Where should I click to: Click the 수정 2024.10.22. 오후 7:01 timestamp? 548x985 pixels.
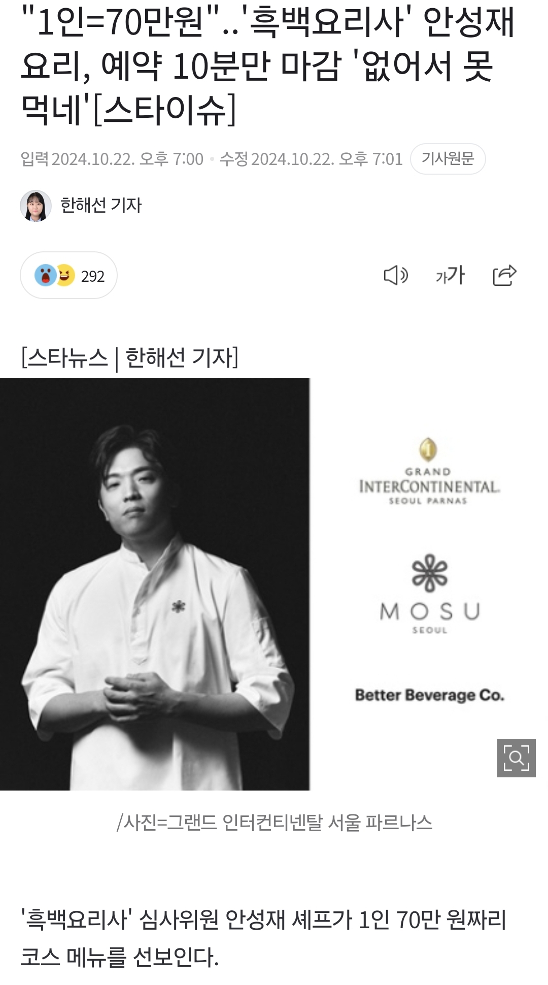311,159
